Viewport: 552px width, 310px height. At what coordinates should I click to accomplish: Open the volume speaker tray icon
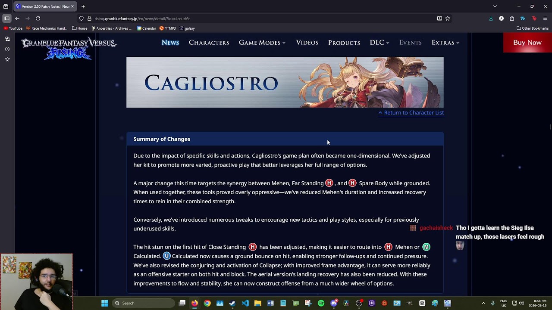(521, 303)
